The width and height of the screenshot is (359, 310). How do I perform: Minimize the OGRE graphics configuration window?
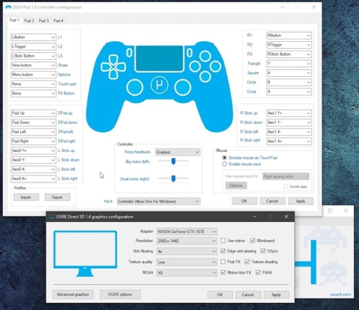tap(254, 216)
